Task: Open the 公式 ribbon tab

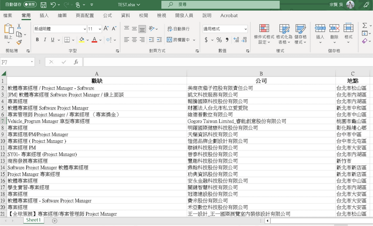Action: pyautogui.click(x=107, y=15)
